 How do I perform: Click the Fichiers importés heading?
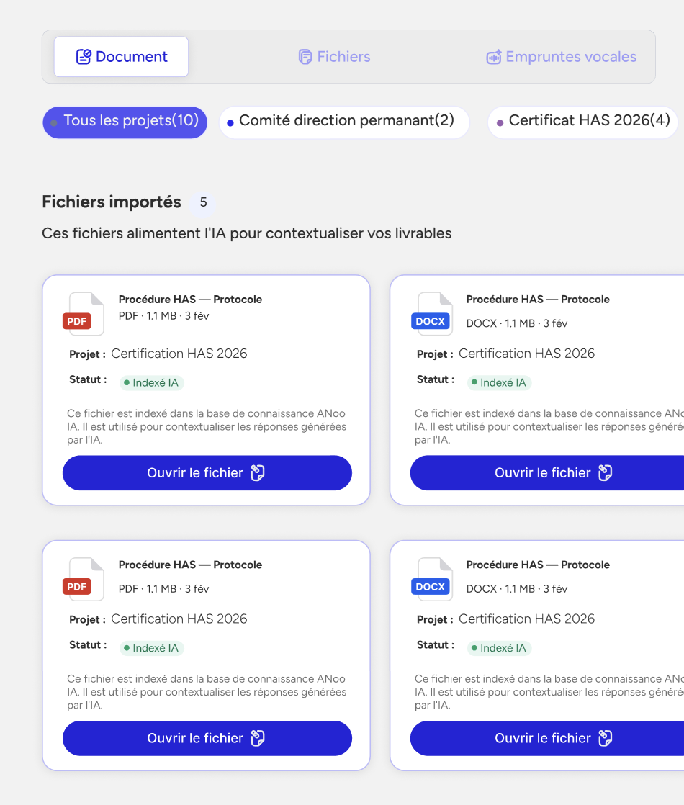pyautogui.click(x=112, y=202)
